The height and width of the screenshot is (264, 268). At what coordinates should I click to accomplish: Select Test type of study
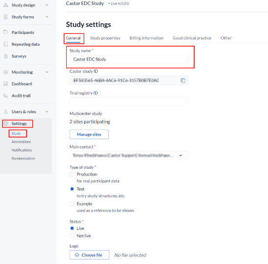[72, 189]
